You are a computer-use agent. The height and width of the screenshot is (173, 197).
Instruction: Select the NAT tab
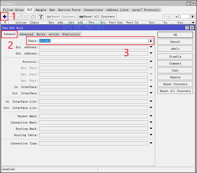[30, 9]
